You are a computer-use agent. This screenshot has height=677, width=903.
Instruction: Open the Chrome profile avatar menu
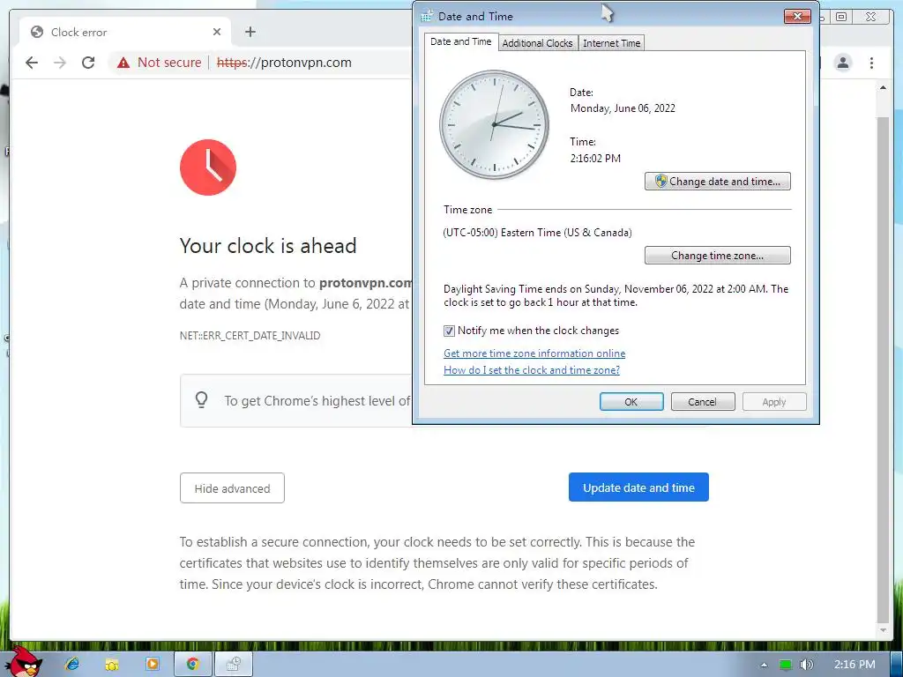click(842, 63)
